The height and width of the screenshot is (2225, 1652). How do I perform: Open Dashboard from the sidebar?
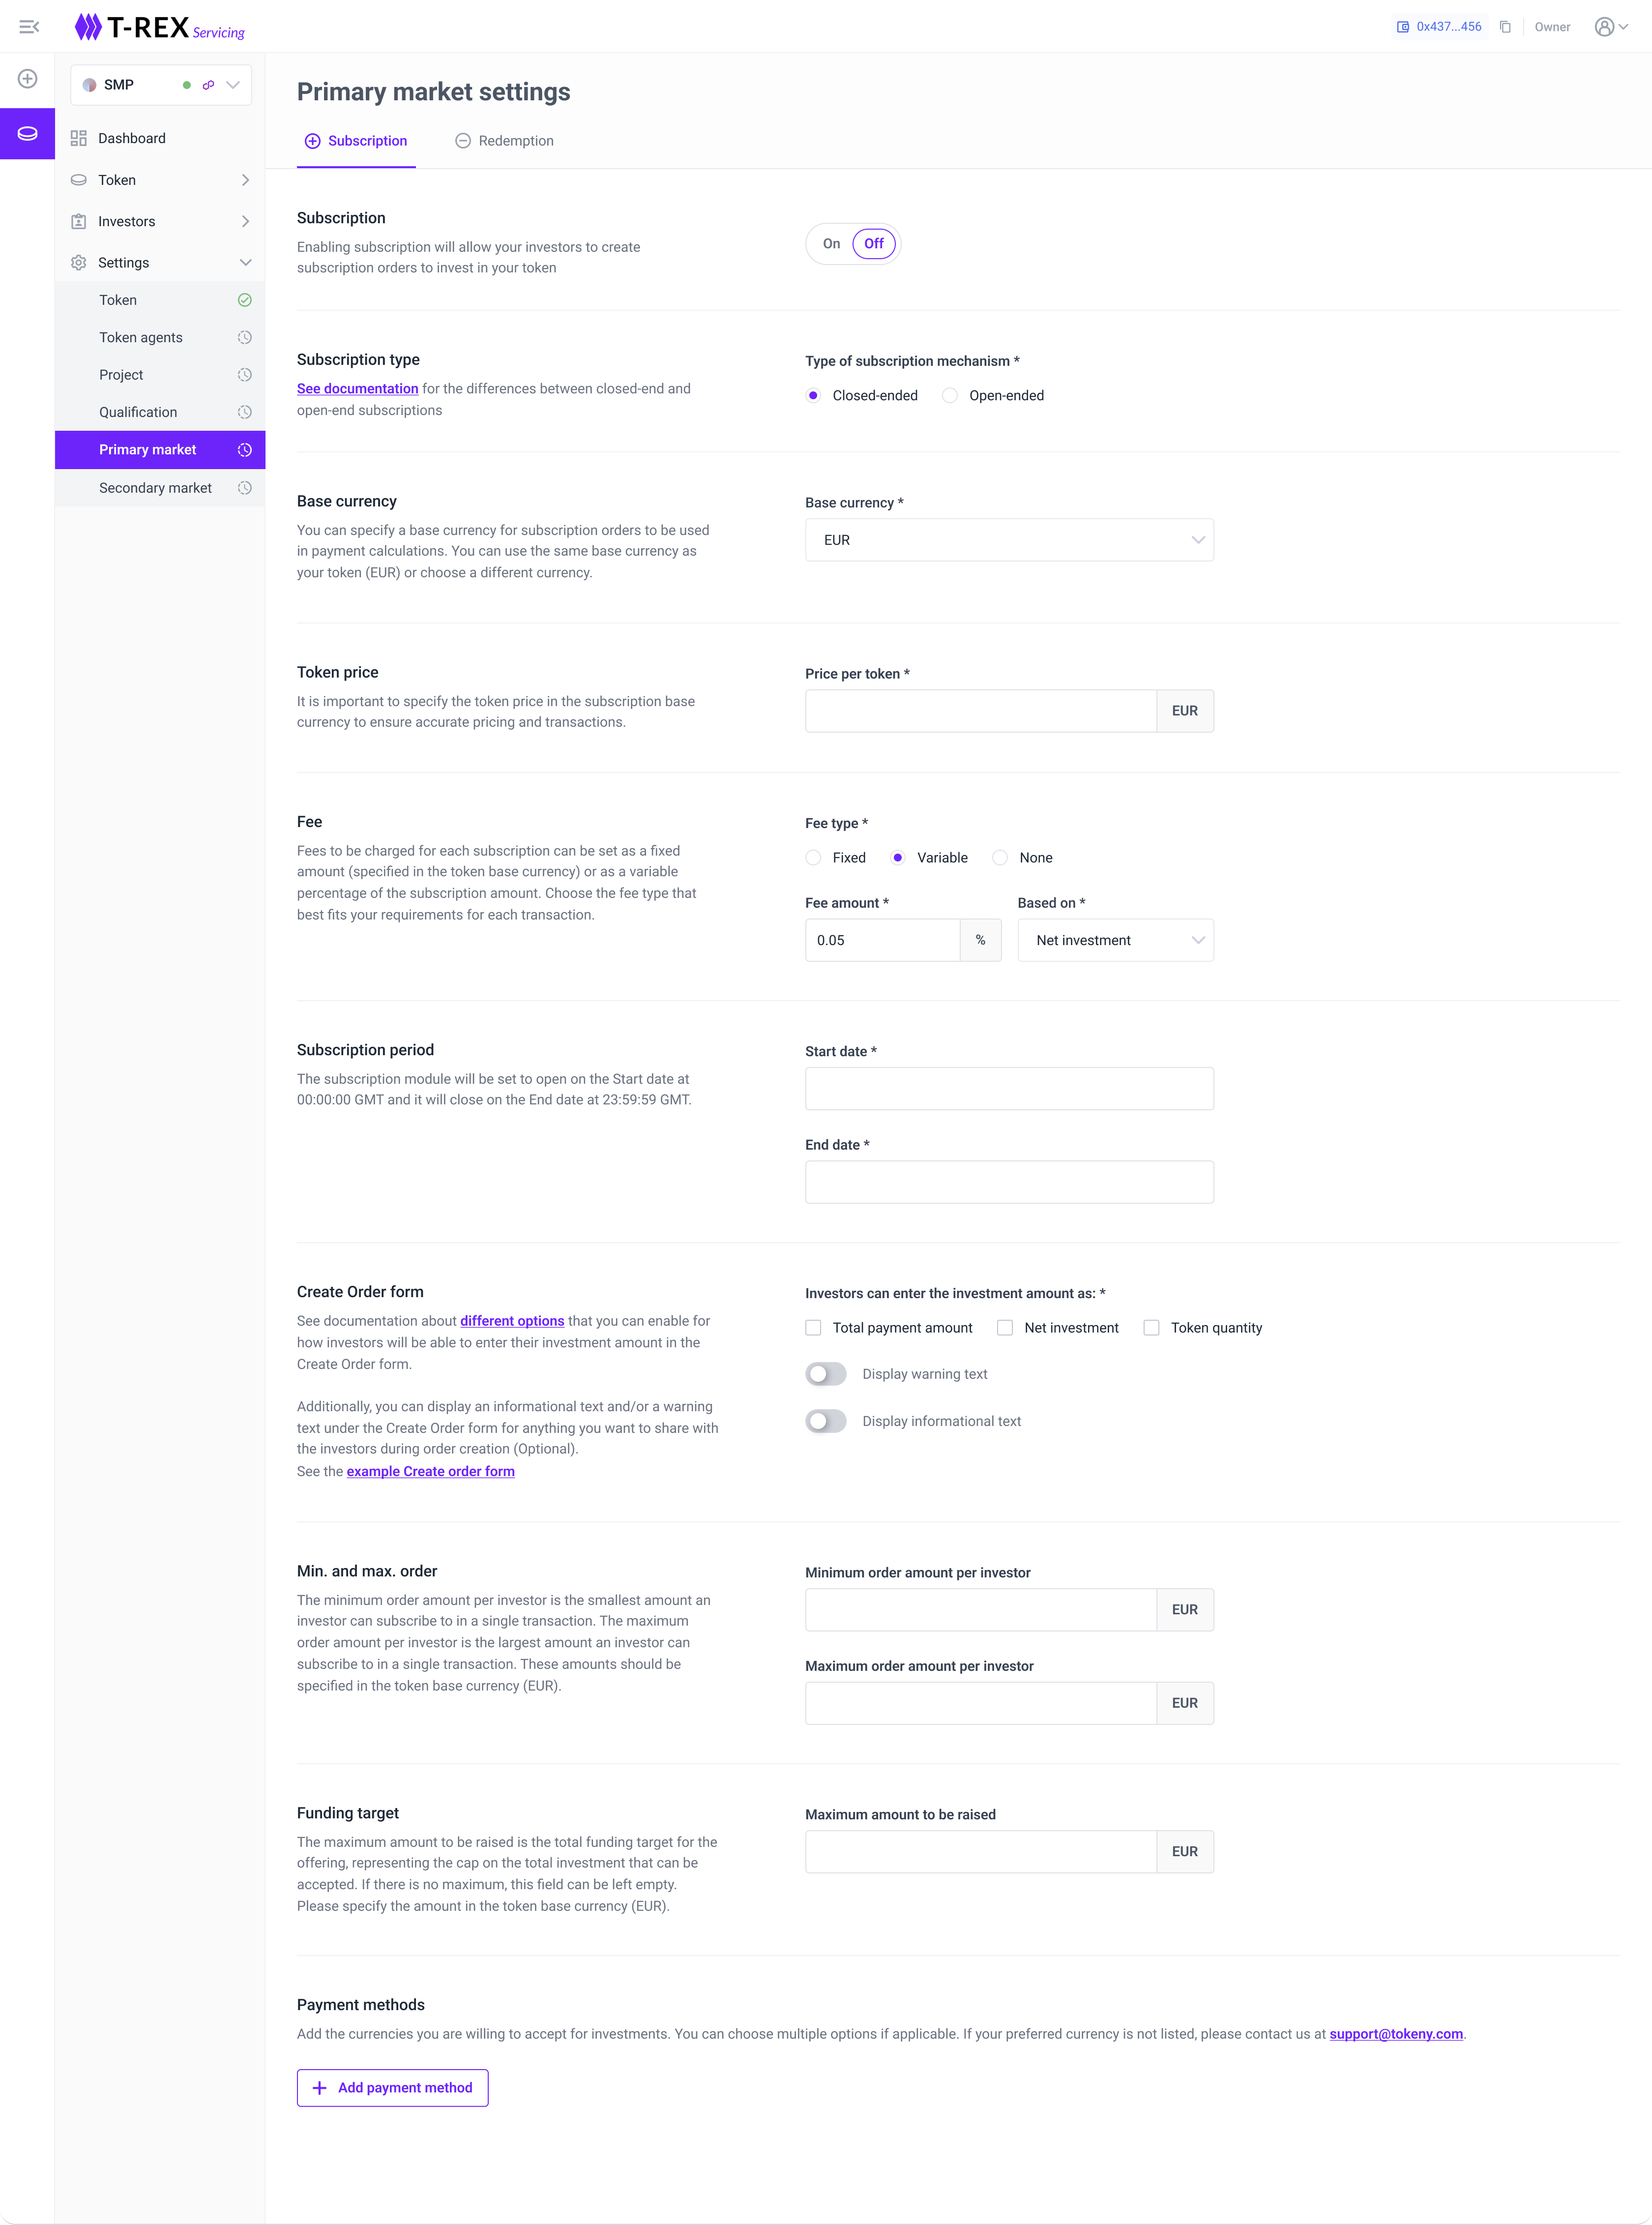pyautogui.click(x=131, y=138)
